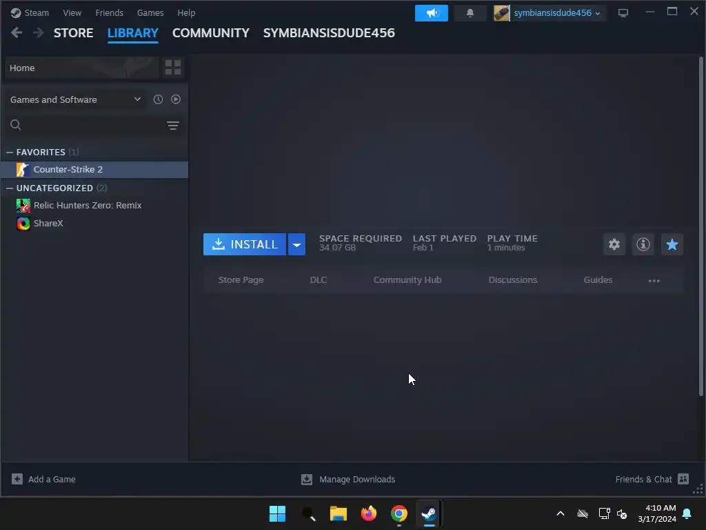Click the network tray icon
This screenshot has width=706, height=530.
click(604, 513)
